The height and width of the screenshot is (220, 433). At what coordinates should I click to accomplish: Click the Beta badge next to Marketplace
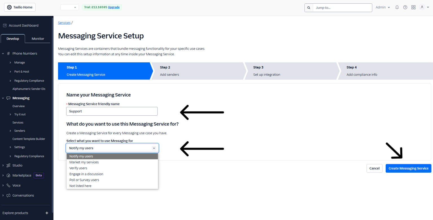(39, 175)
